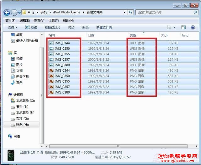Open the 图片 library
The height and width of the screenshot is (165, 201).
point(17,65)
